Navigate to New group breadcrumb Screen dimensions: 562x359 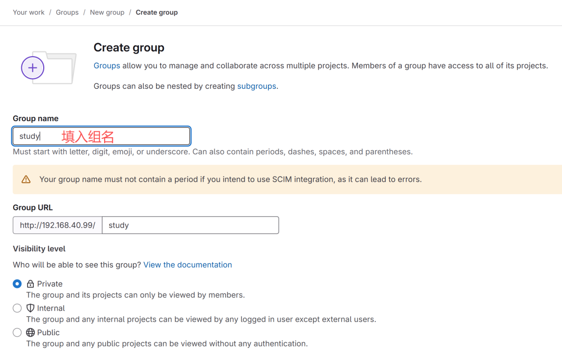(x=107, y=12)
